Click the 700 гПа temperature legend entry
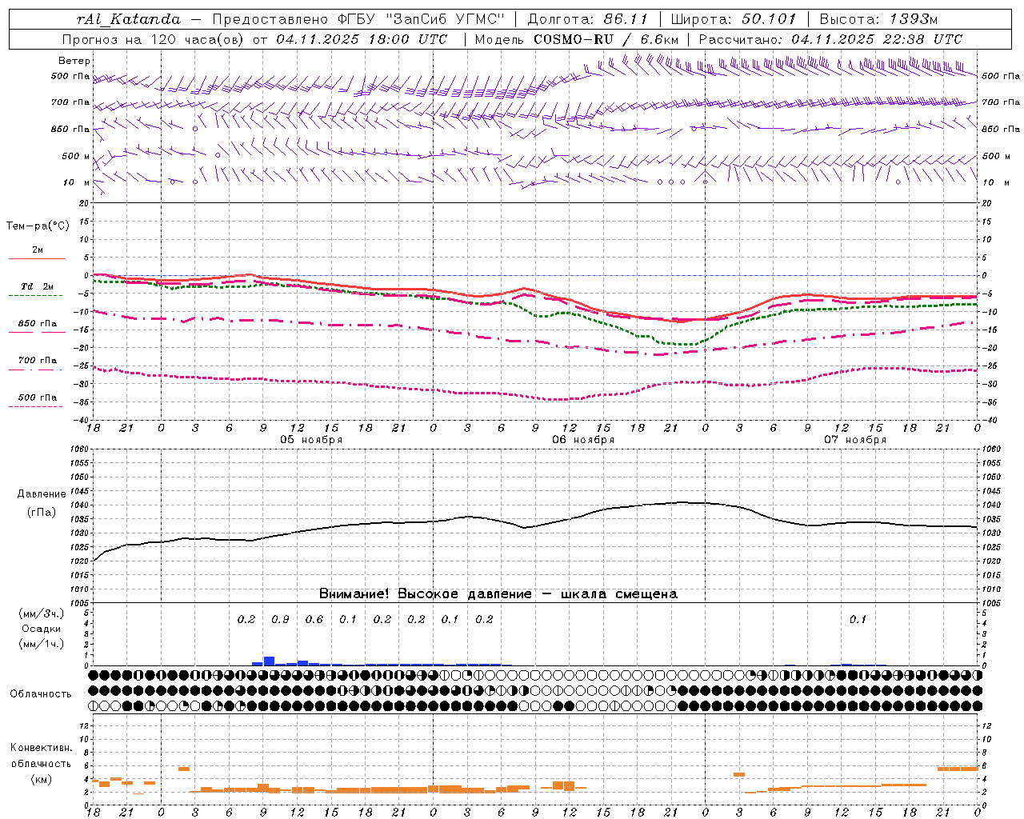Image resolution: width=1024 pixels, height=819 pixels. 38,360
